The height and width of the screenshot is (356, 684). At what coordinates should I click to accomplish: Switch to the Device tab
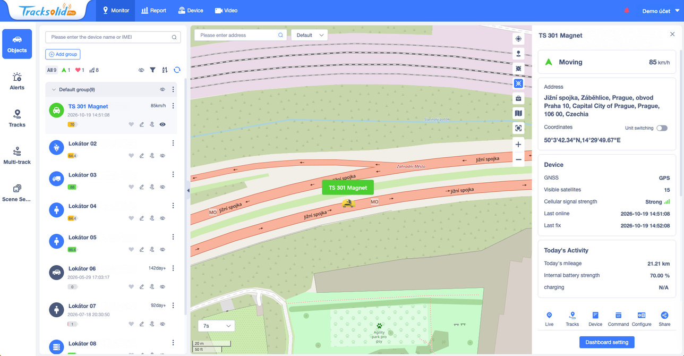click(191, 11)
